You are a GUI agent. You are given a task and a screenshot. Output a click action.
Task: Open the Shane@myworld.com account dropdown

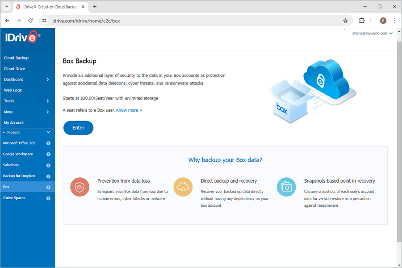pyautogui.click(x=373, y=33)
